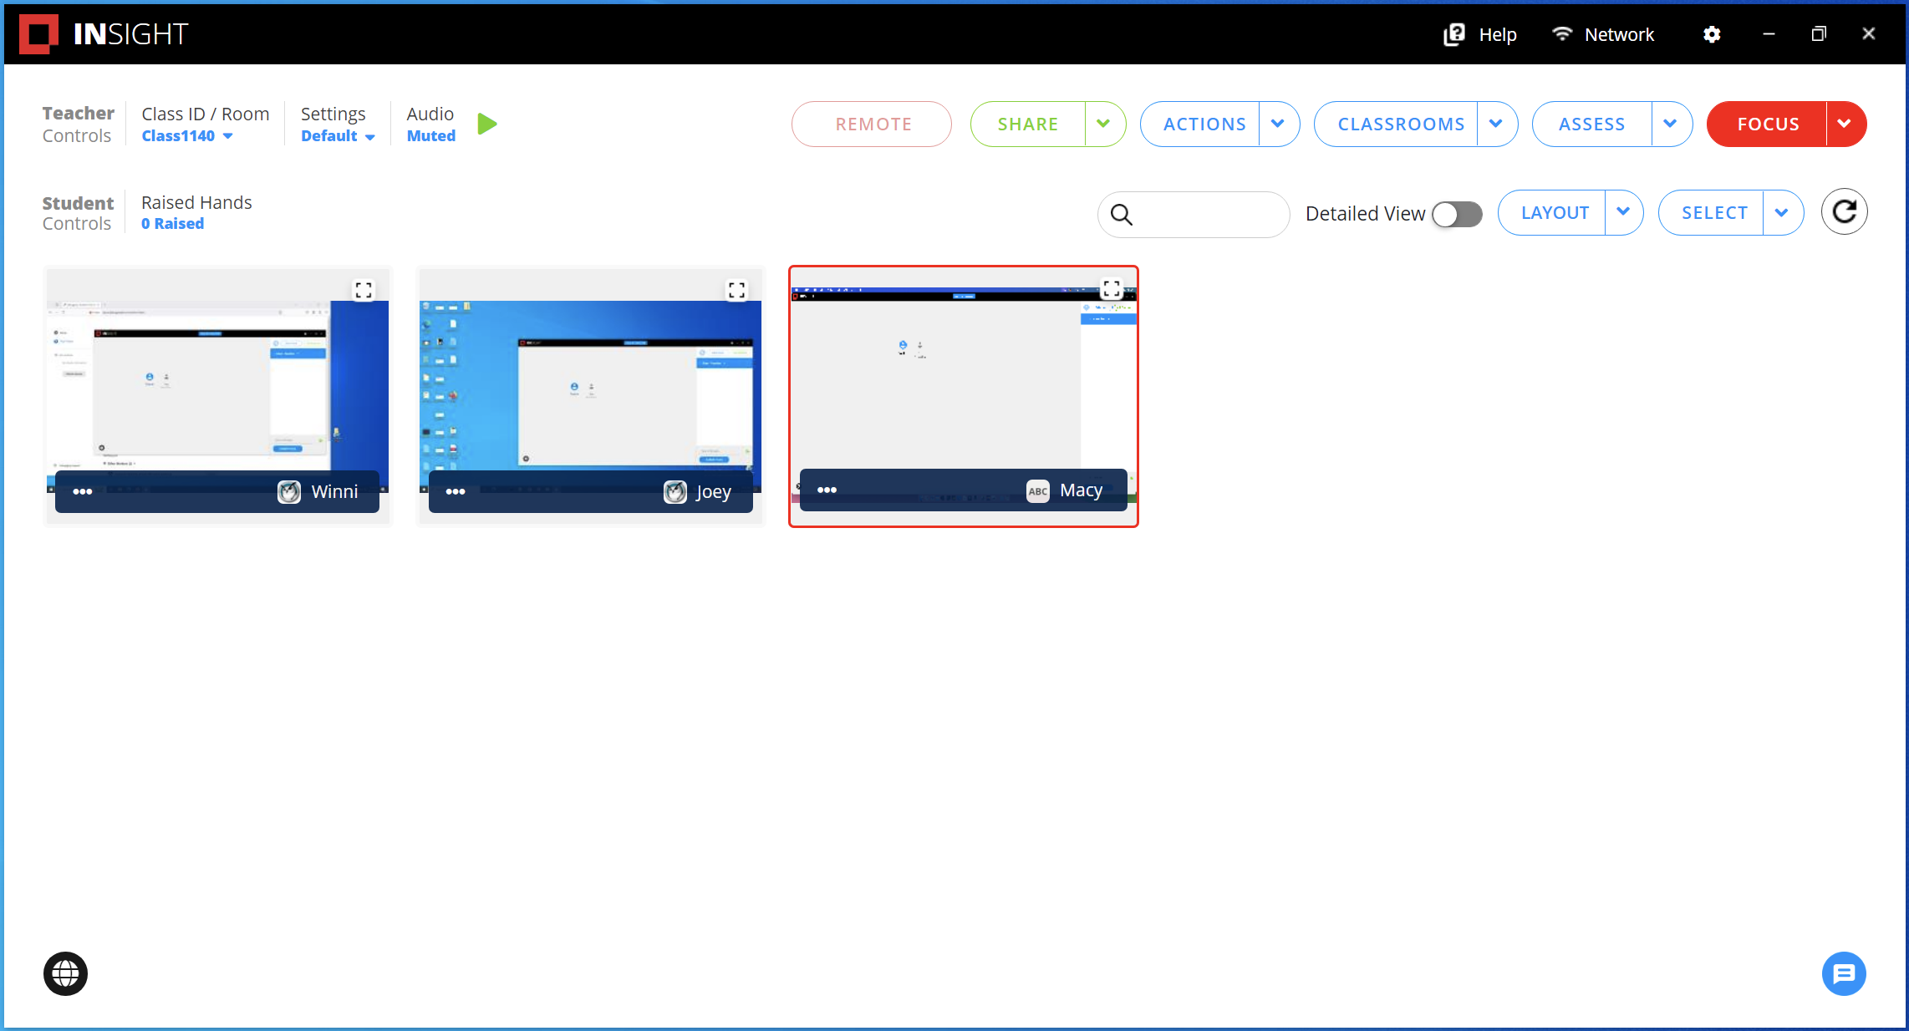Click the green audio play icon
The width and height of the screenshot is (1909, 1031).
[x=487, y=124]
